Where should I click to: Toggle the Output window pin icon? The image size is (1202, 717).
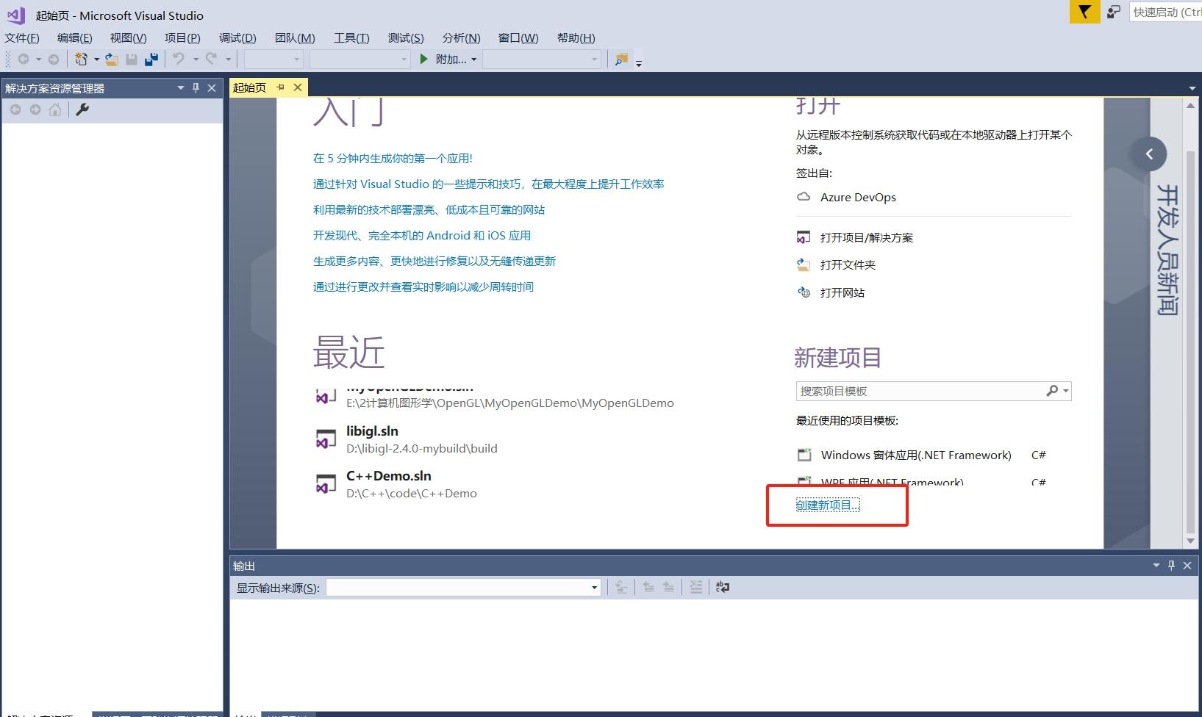pyautogui.click(x=1172, y=566)
